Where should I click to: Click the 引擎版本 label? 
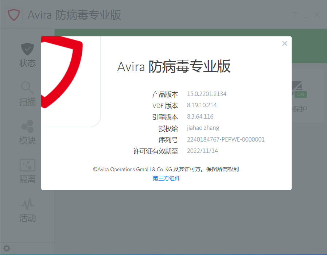(165, 117)
